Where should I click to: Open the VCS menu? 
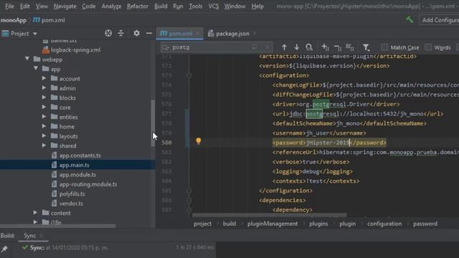coord(214,6)
